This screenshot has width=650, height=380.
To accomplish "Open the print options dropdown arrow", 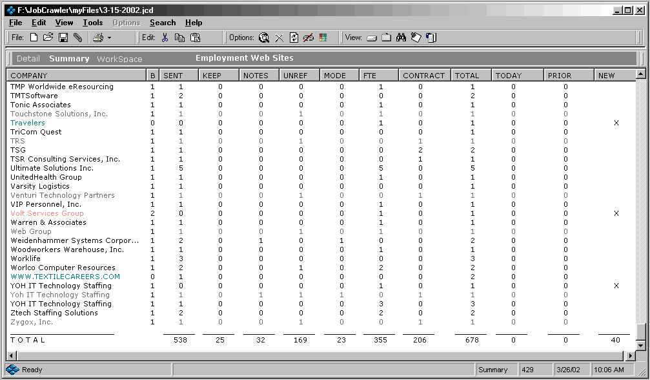I will tap(110, 37).
